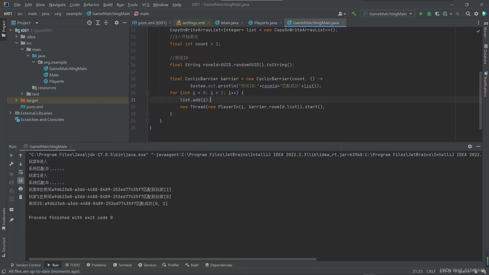Collapse the org.example package
Viewport: 489px width, 275px height.
click(x=33, y=62)
